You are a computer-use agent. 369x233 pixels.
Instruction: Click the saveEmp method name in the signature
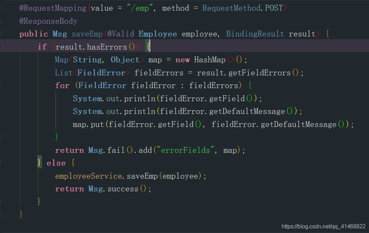[87, 34]
